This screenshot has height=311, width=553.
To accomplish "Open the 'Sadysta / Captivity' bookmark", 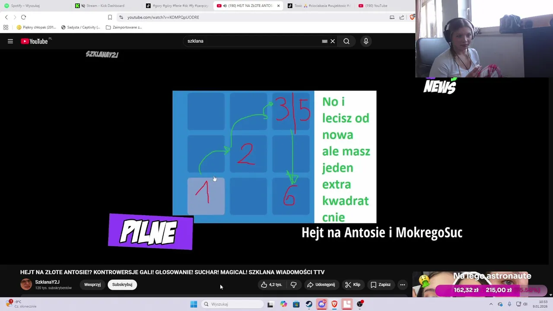I will click(81, 27).
